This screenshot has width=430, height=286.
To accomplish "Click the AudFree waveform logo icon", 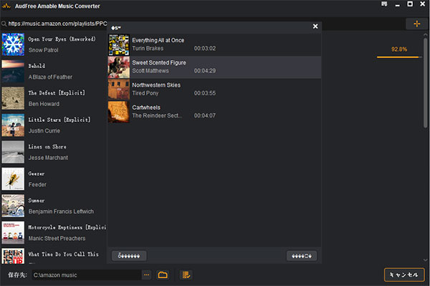I will [6, 6].
